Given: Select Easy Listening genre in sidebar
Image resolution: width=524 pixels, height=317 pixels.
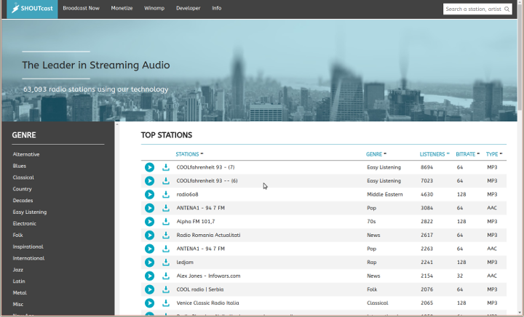Looking at the screenshot, I should click(x=30, y=212).
